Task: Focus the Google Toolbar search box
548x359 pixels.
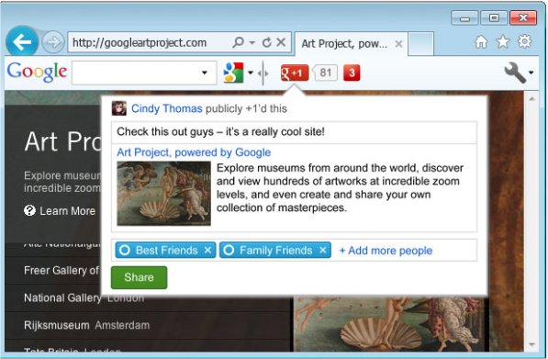Action: pyautogui.click(x=144, y=73)
